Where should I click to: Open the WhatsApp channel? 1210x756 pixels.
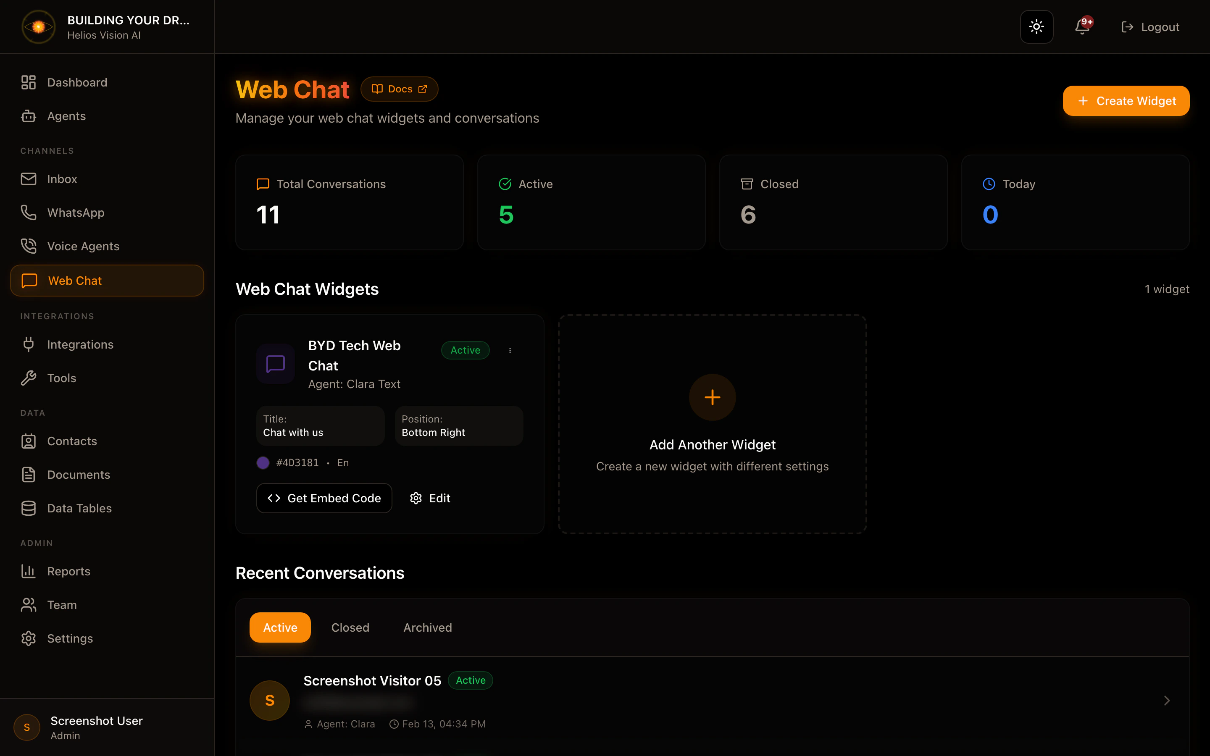[x=76, y=213]
